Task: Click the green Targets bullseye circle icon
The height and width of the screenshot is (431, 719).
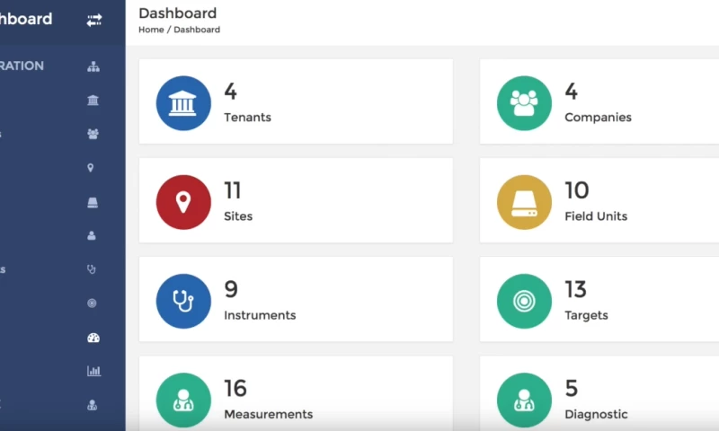Action: (x=524, y=301)
